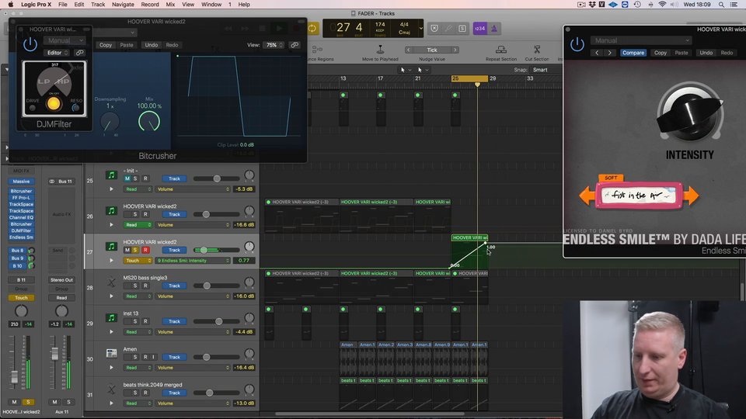Open the Touch automation mode dropdown on track 27
Viewport: 746px width, 419px height.
138,261
